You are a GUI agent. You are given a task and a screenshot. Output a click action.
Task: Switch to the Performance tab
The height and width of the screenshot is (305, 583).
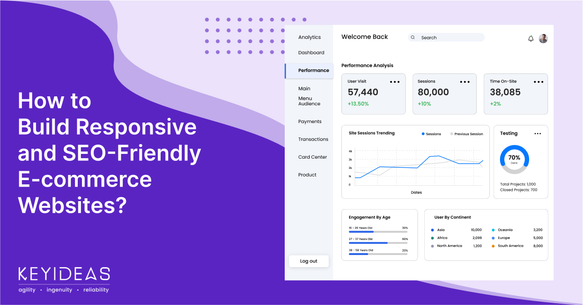(x=314, y=70)
